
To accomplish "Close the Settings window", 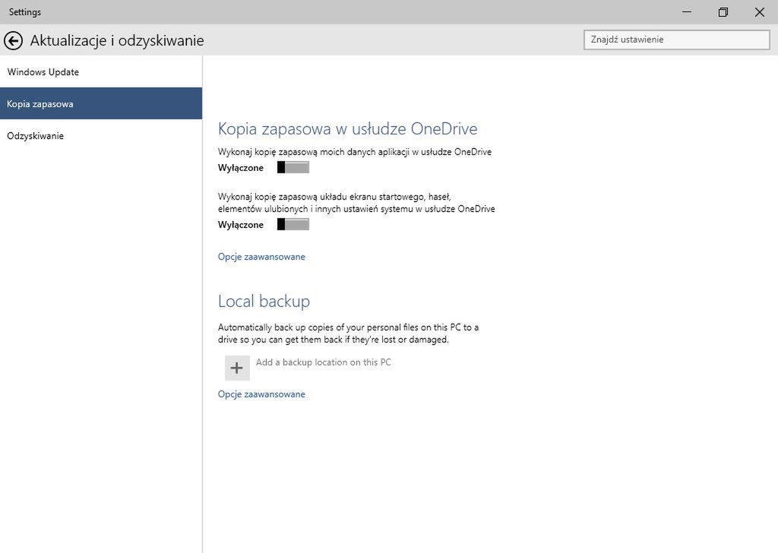I will 759,12.
